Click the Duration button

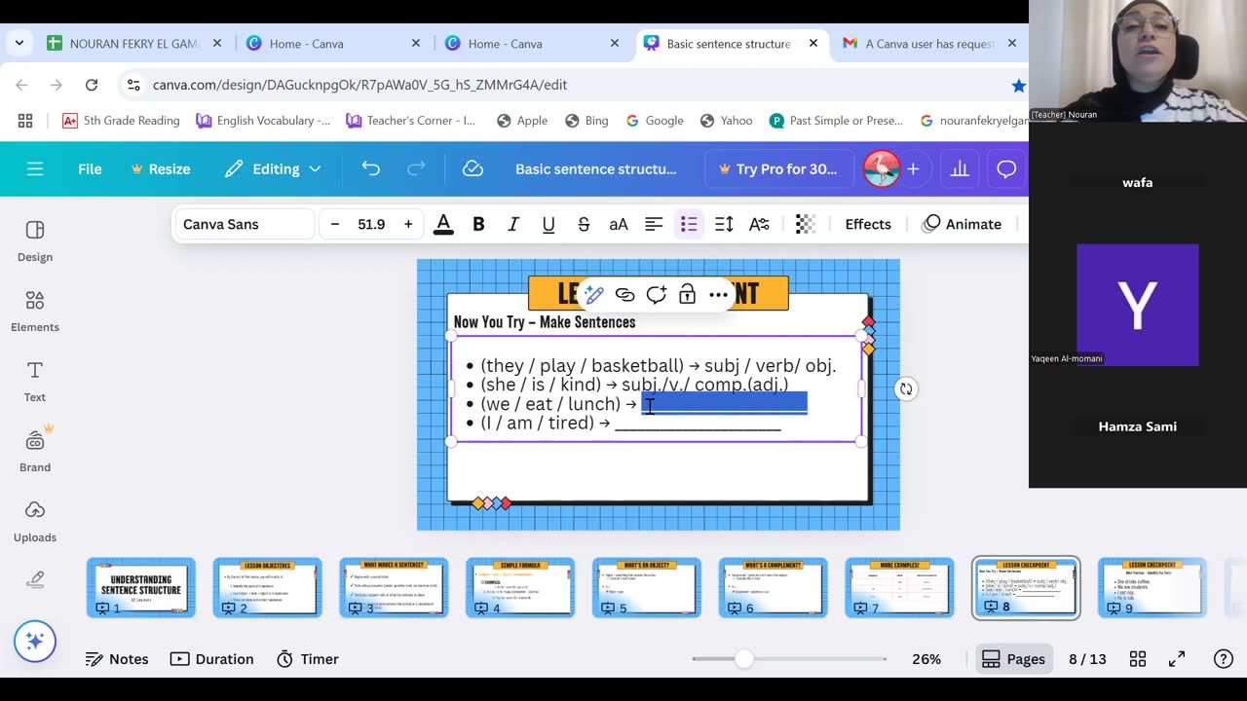pos(212,659)
